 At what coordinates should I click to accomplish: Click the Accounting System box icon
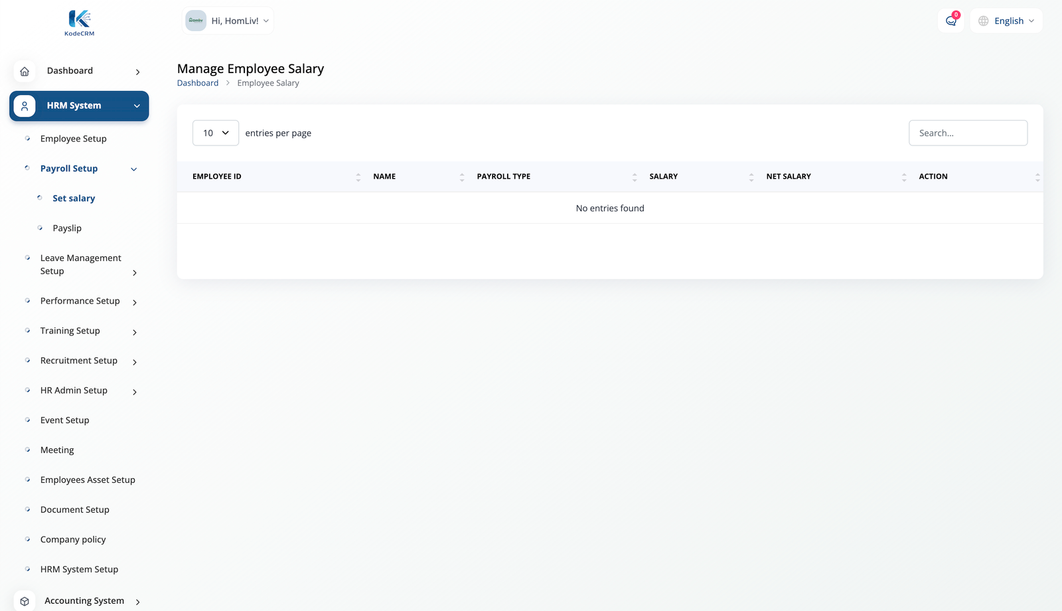25,601
